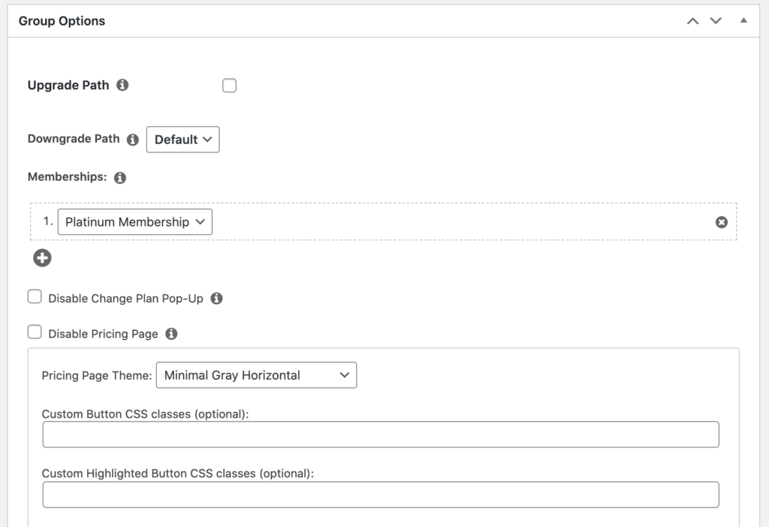This screenshot has height=527, width=769.
Task: Click the Disable Pricing Page label
Action: (103, 334)
